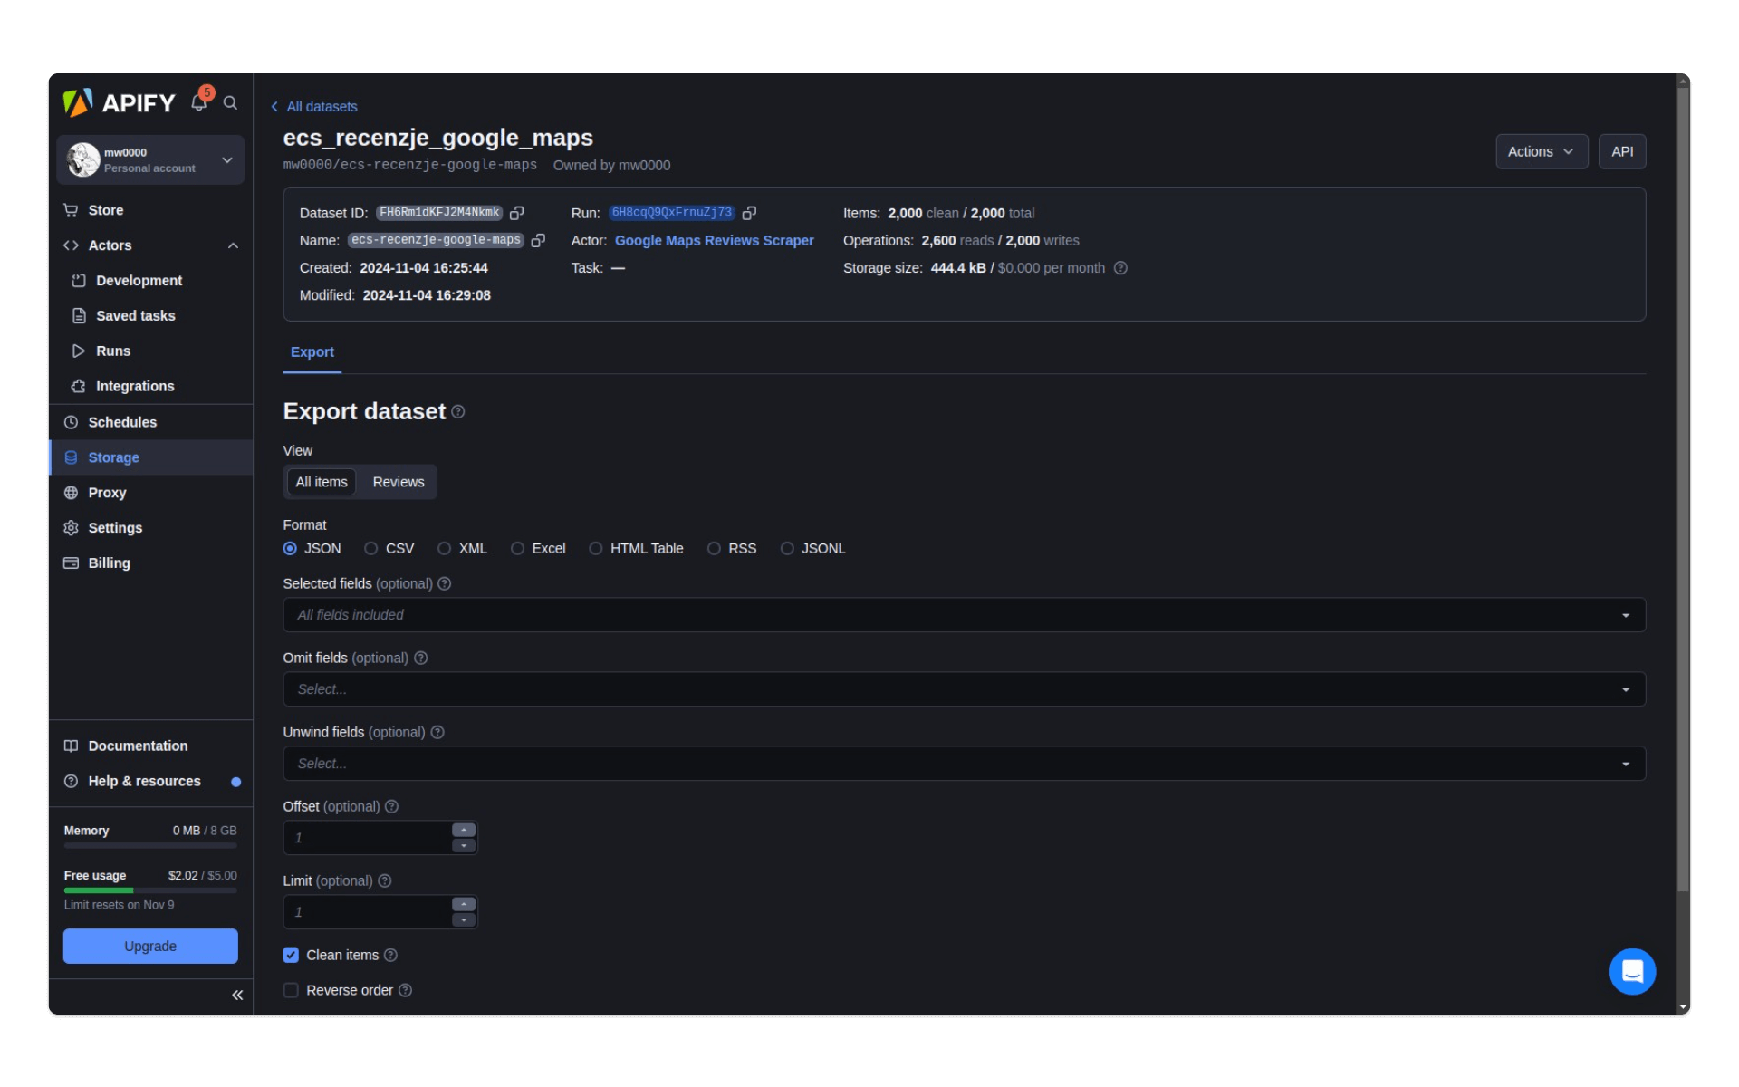Increase the Offset value stepper

click(x=464, y=831)
